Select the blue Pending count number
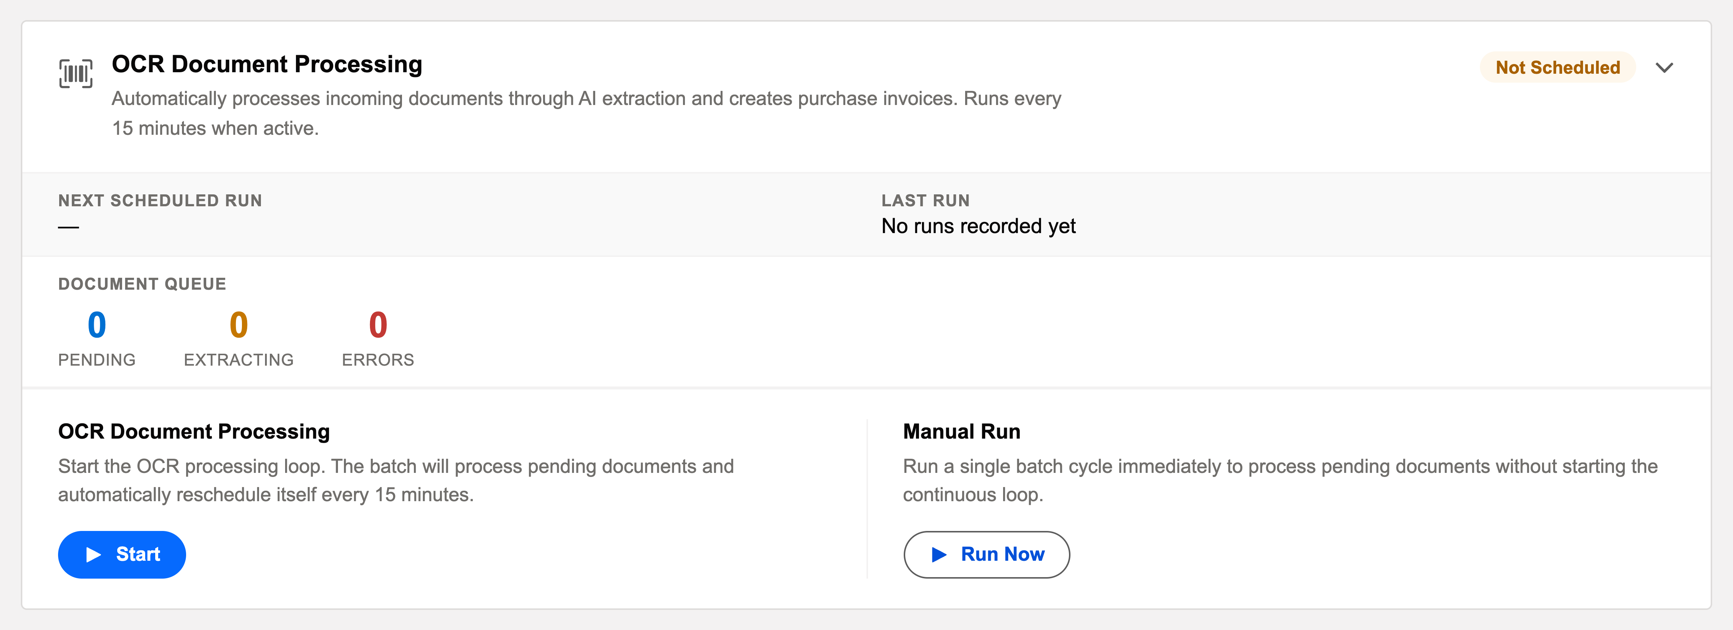Screen dimensions: 1733x630 [x=97, y=324]
